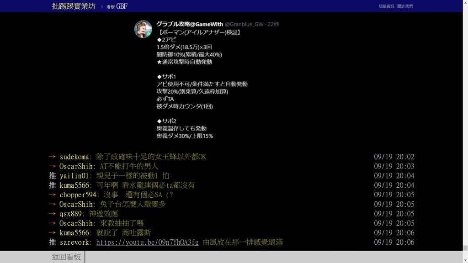This screenshot has height=263, width=468.
Task: Open 聯絡資訊 in the top bar
Action: (x=386, y=6)
